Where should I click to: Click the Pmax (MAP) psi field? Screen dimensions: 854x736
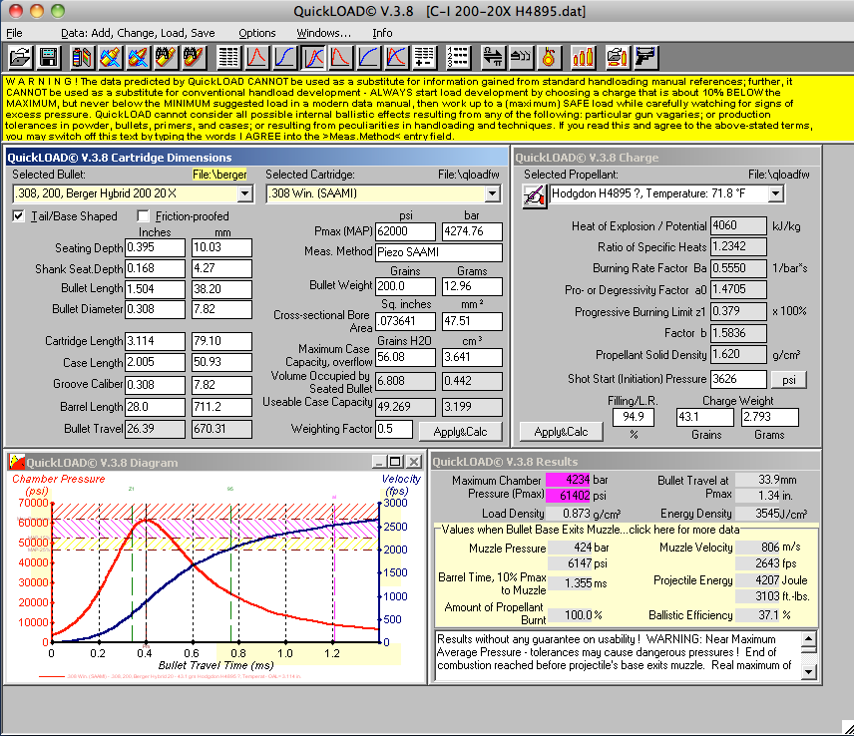[x=405, y=231]
